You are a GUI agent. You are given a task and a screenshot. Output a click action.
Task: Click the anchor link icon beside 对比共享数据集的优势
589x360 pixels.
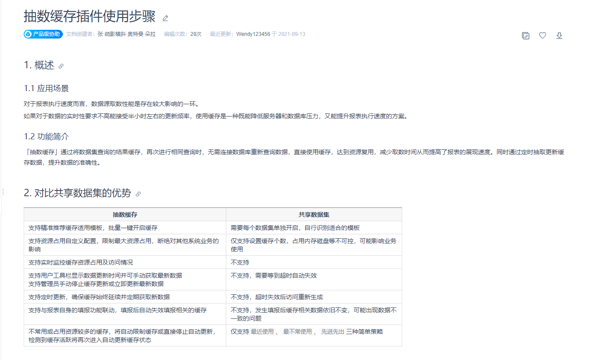coord(138,194)
